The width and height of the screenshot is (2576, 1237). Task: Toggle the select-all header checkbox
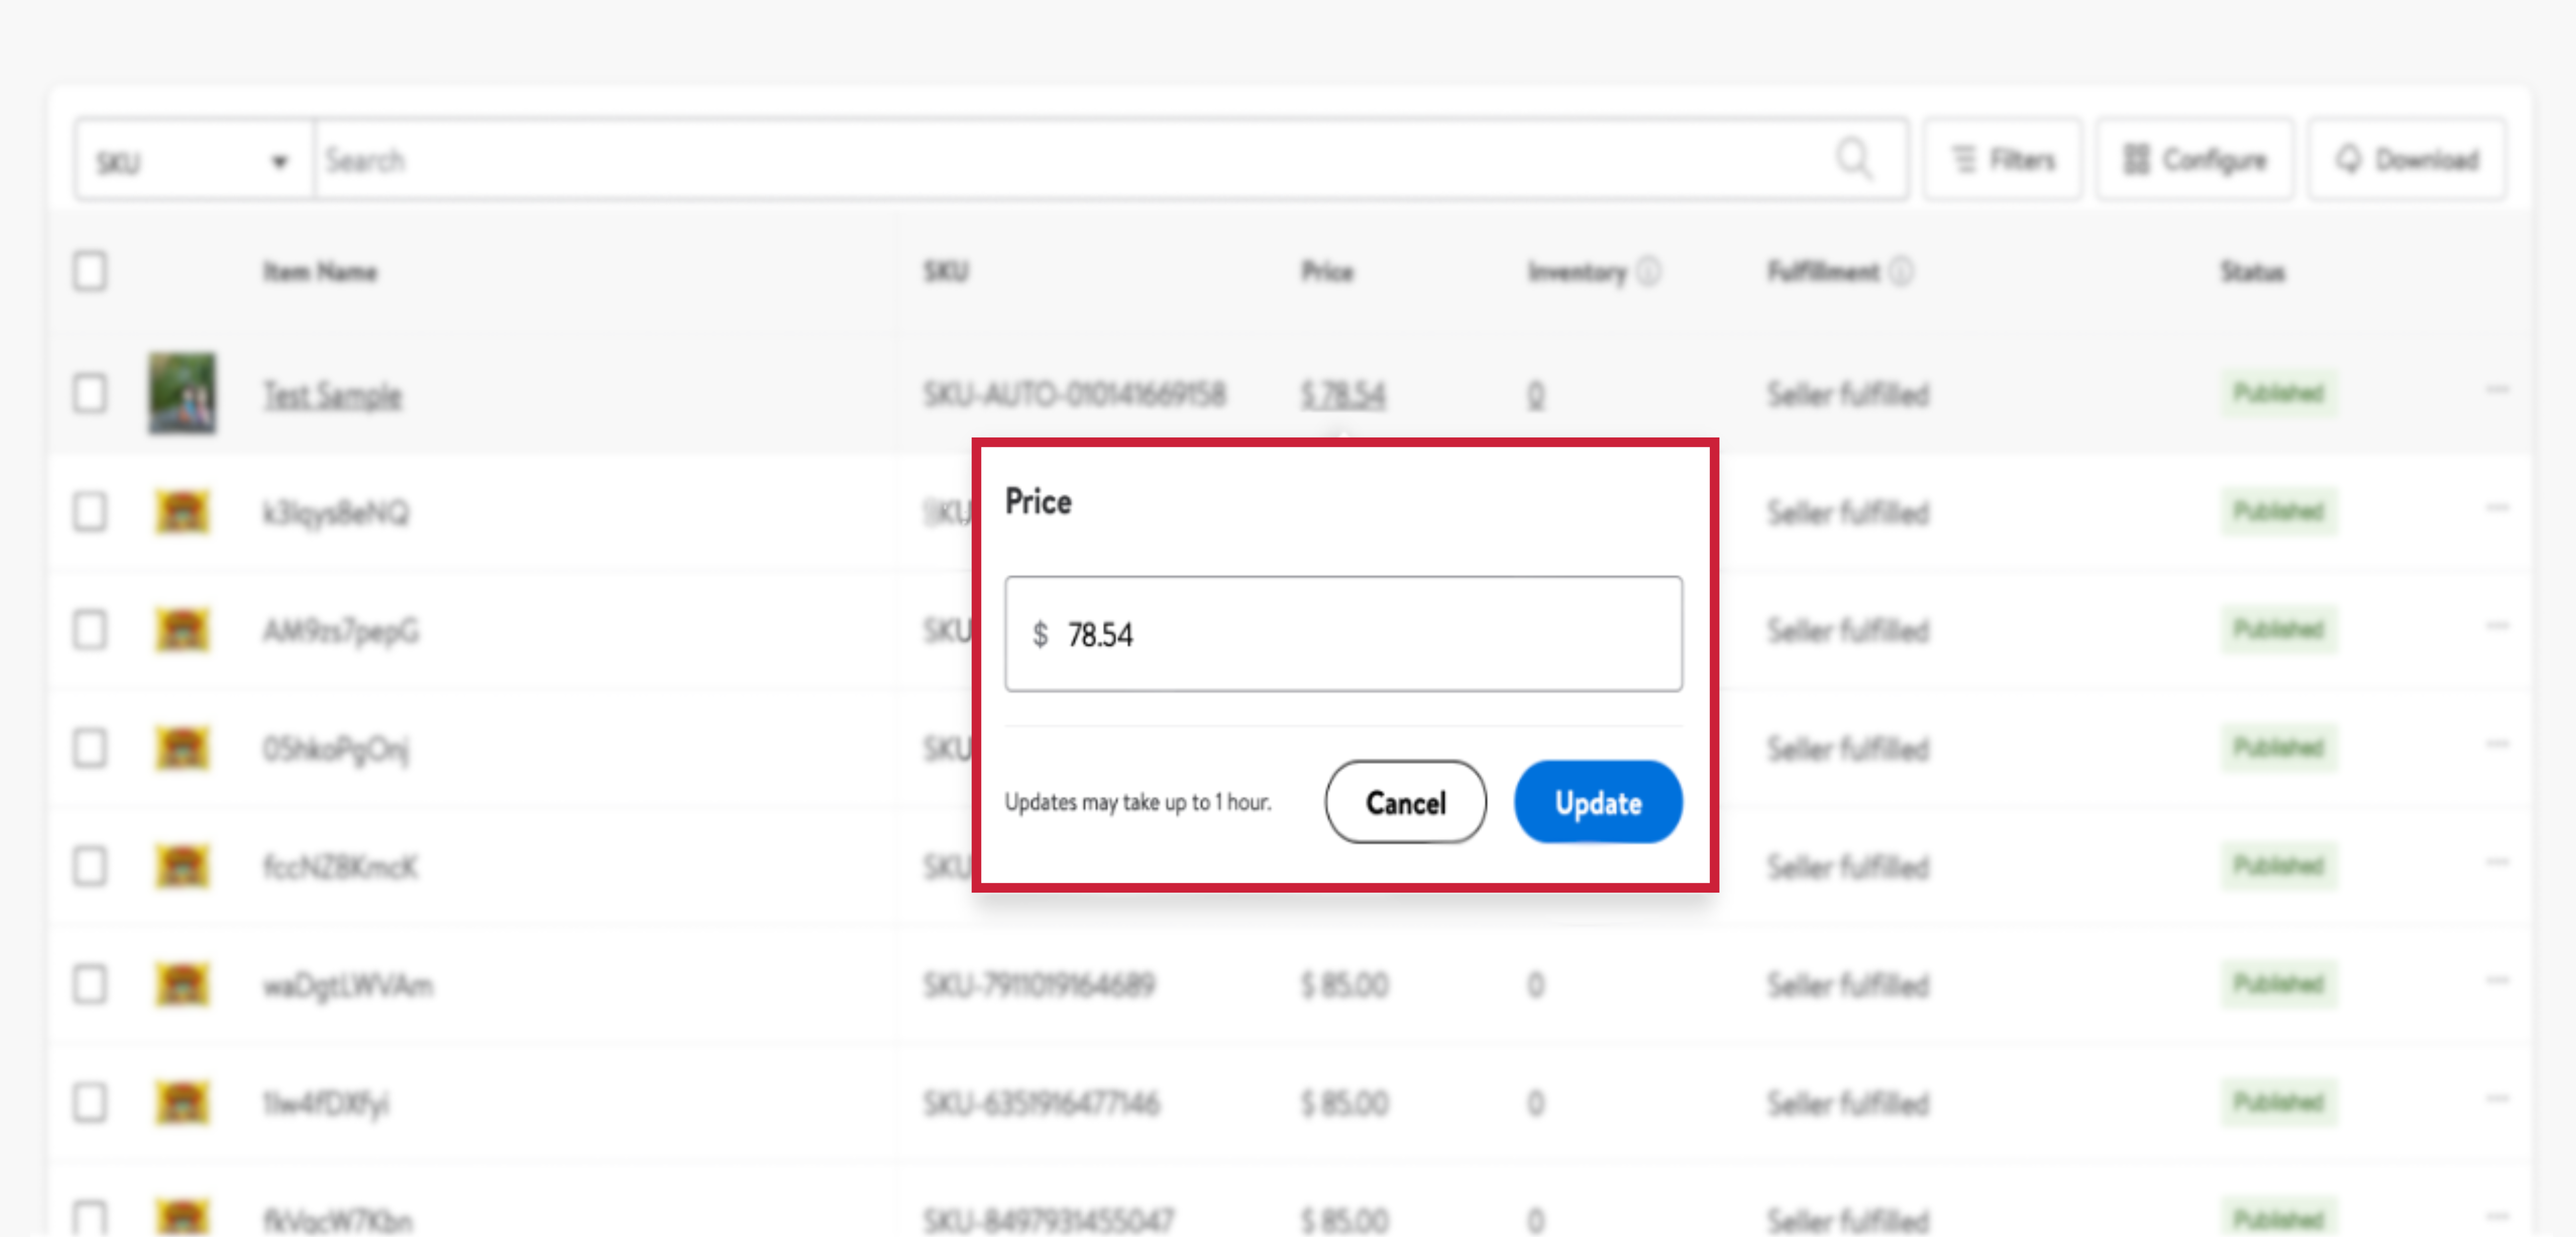click(90, 272)
